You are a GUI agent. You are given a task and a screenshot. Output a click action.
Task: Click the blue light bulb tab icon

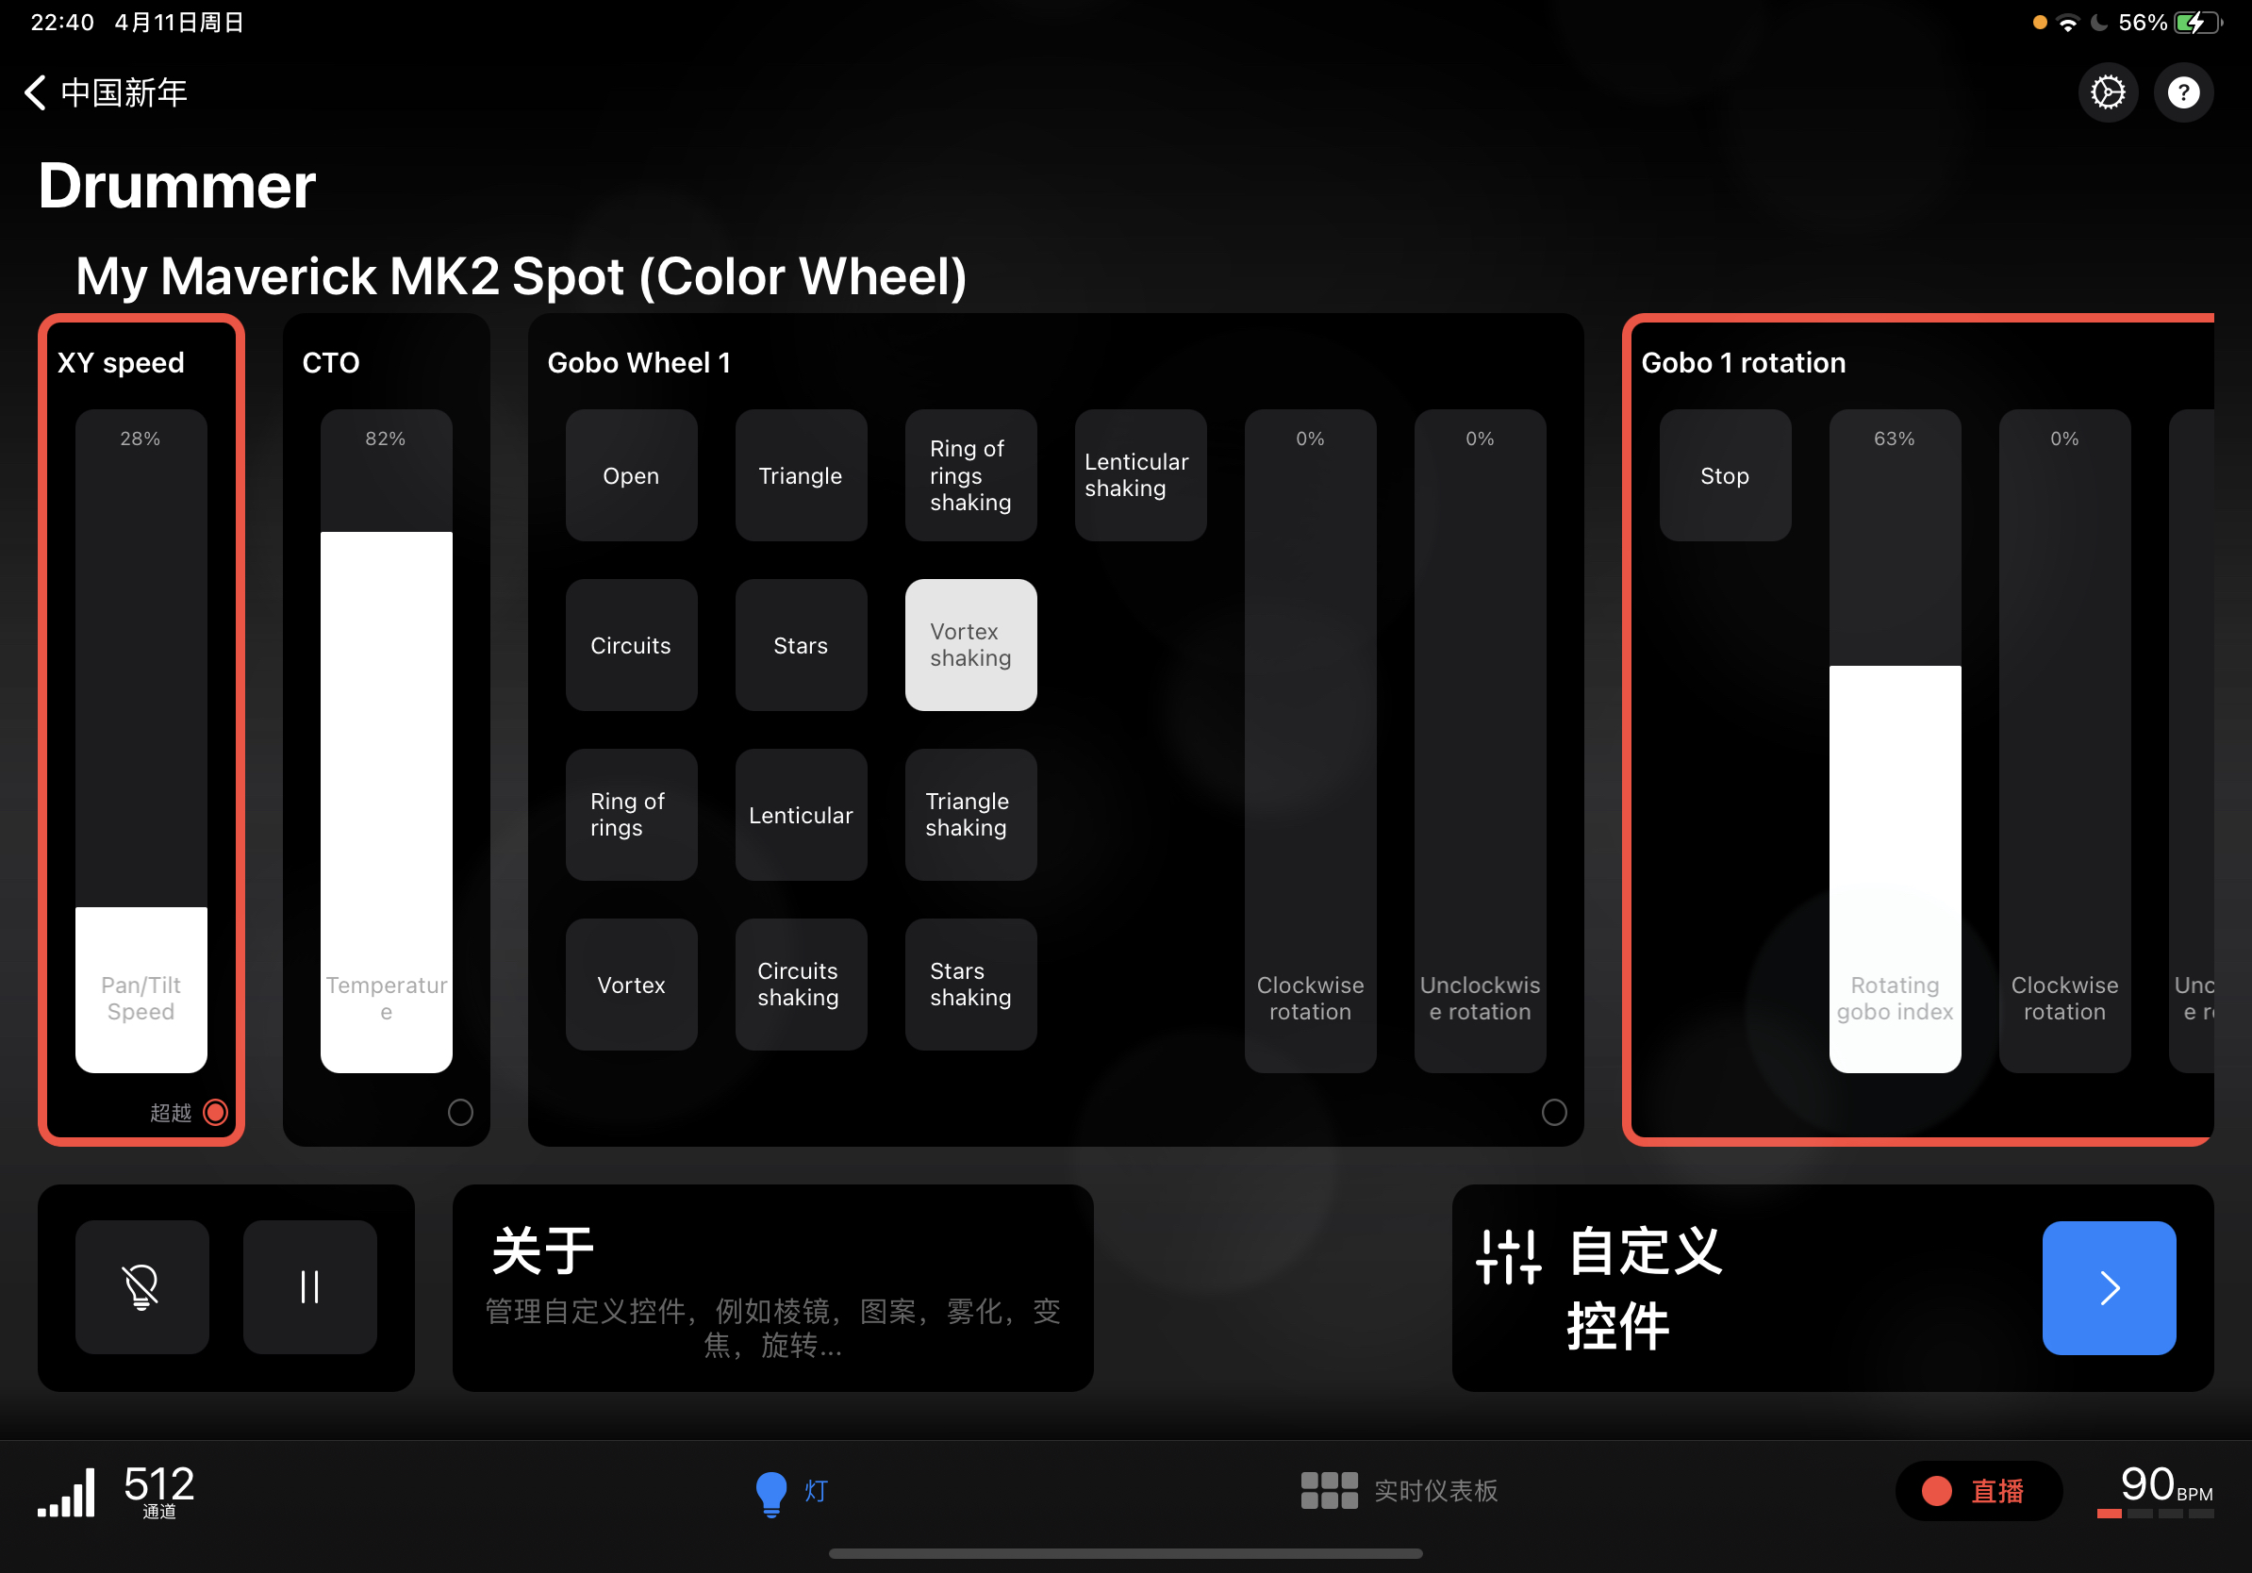(x=770, y=1493)
